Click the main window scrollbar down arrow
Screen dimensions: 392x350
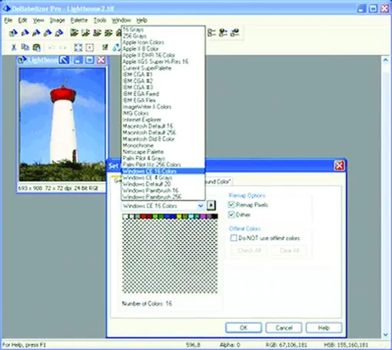click(x=386, y=335)
